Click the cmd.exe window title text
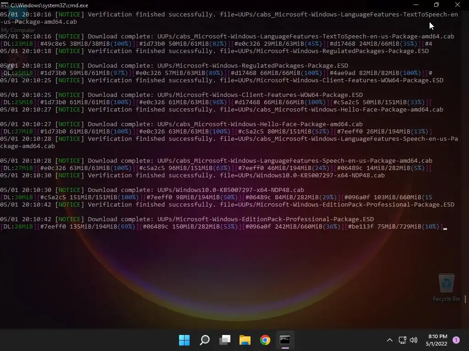 (49, 5)
